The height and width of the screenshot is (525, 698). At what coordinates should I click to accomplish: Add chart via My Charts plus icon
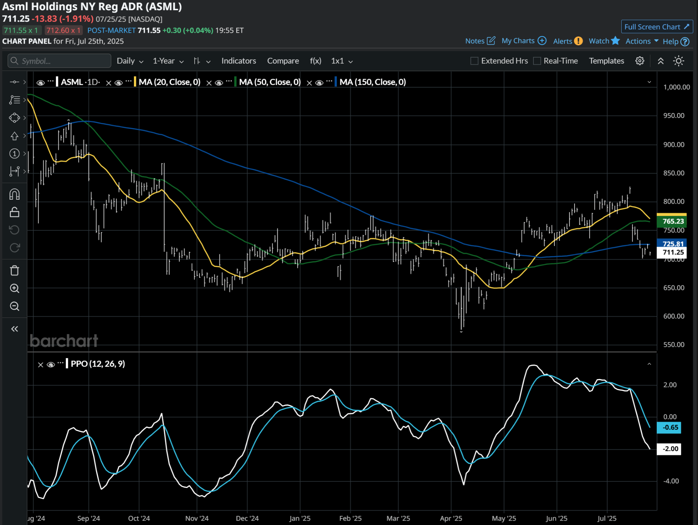[542, 41]
